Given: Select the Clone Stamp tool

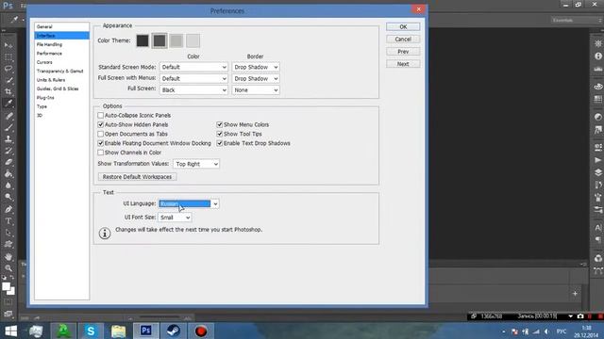Looking at the screenshot, I should pyautogui.click(x=8, y=138).
